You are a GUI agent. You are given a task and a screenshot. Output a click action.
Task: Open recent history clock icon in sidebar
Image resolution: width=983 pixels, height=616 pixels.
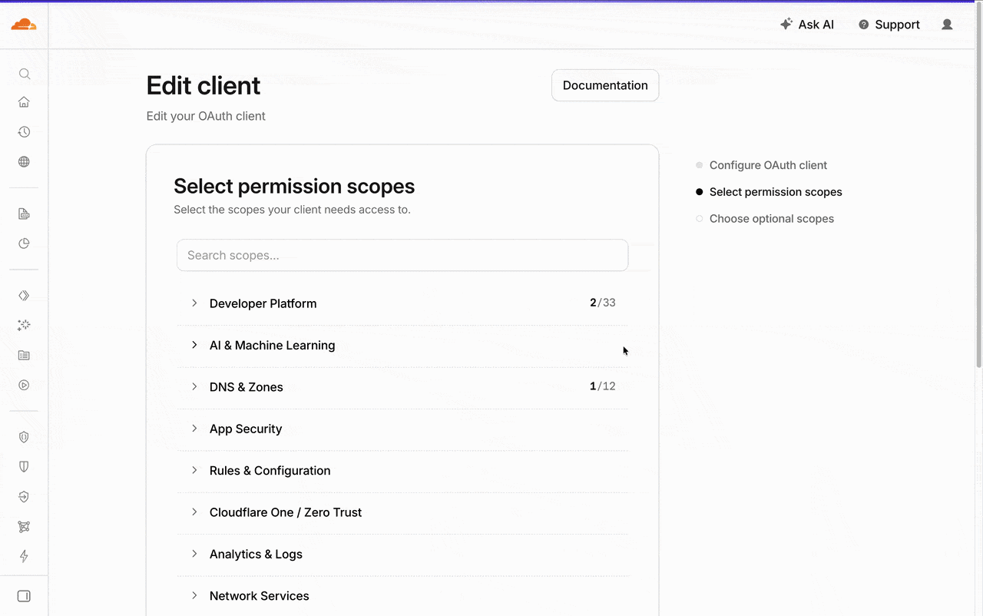coord(24,132)
